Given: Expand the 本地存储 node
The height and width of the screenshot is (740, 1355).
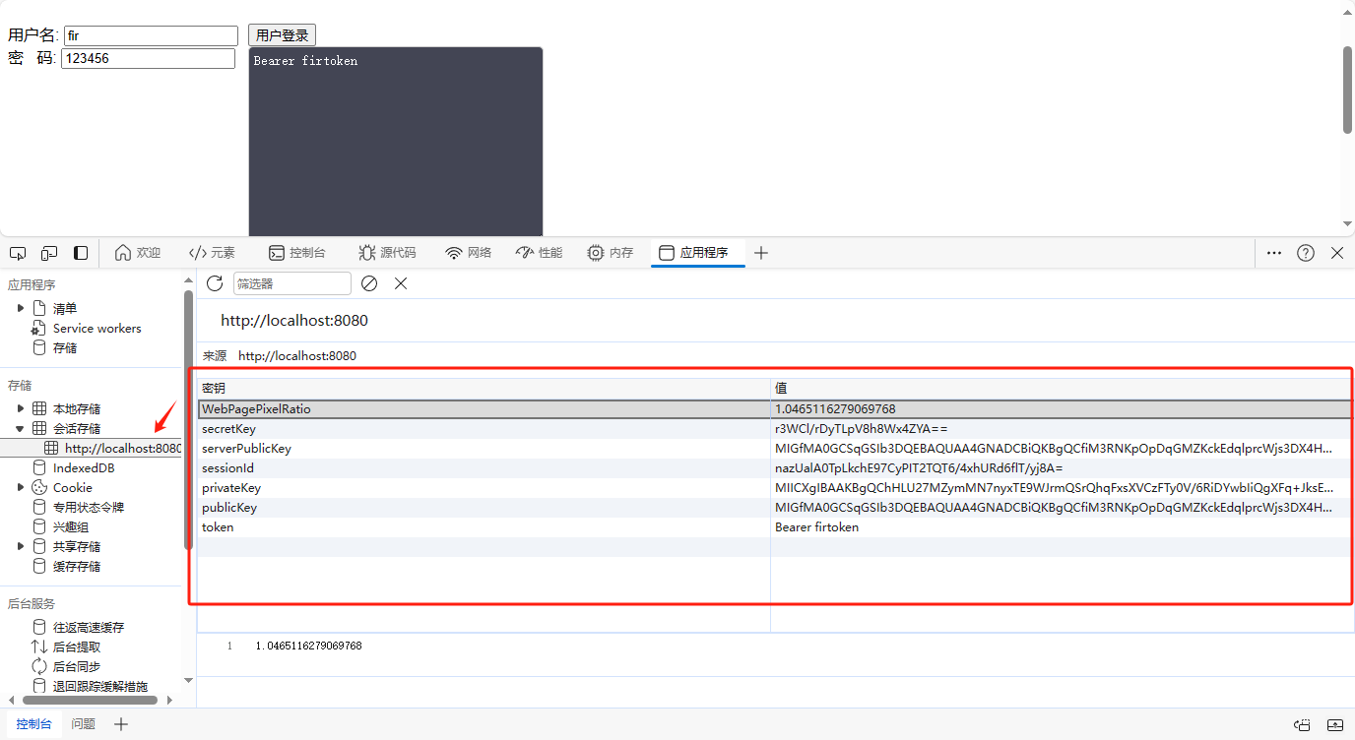Looking at the screenshot, I should (21, 408).
